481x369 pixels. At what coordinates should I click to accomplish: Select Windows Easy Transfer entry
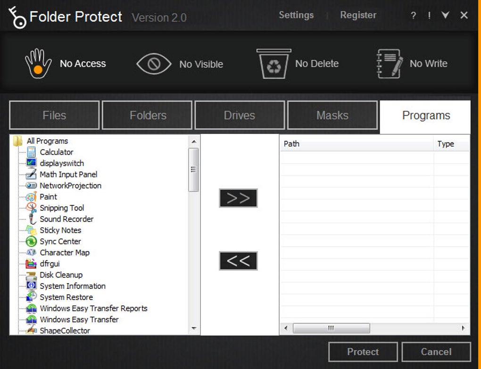(x=79, y=319)
